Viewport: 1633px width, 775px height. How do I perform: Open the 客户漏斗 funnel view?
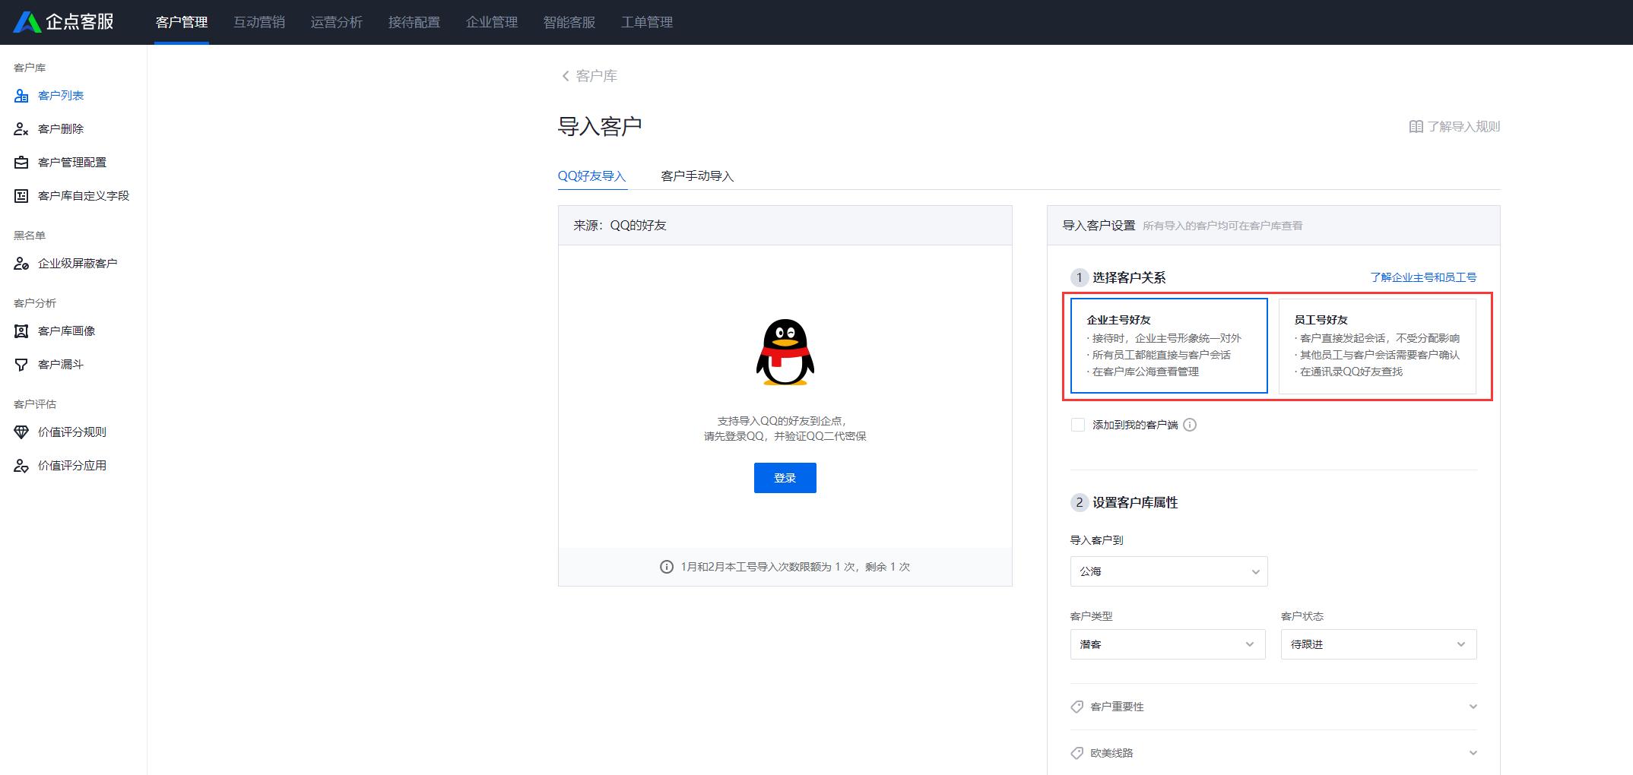point(60,364)
